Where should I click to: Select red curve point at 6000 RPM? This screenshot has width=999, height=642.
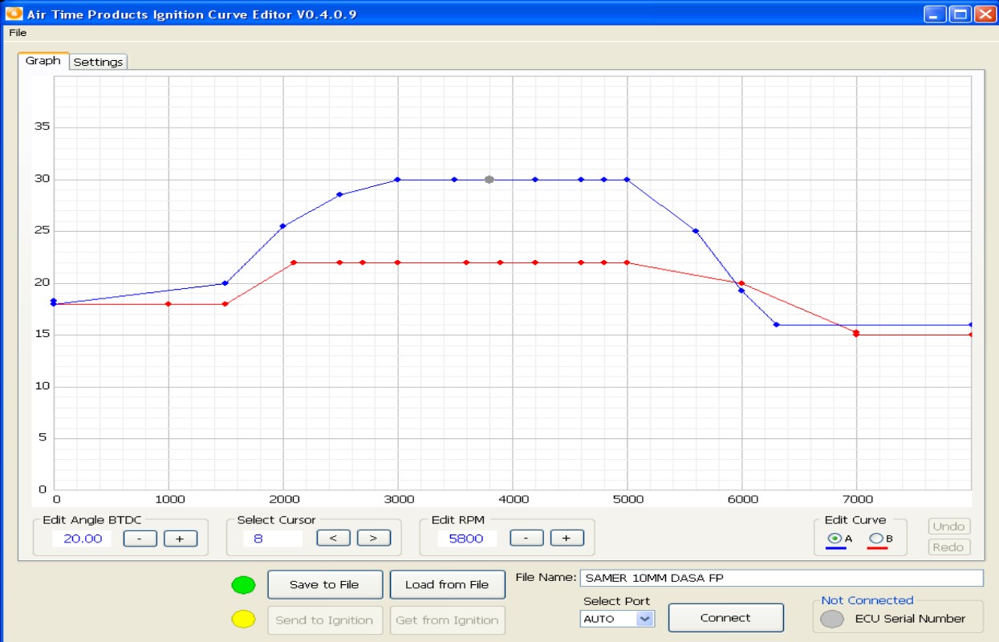[741, 283]
